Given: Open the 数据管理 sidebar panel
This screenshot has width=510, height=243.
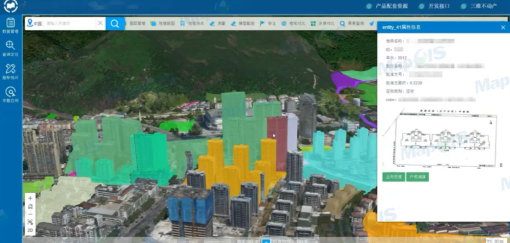Looking at the screenshot, I should coord(10,26).
